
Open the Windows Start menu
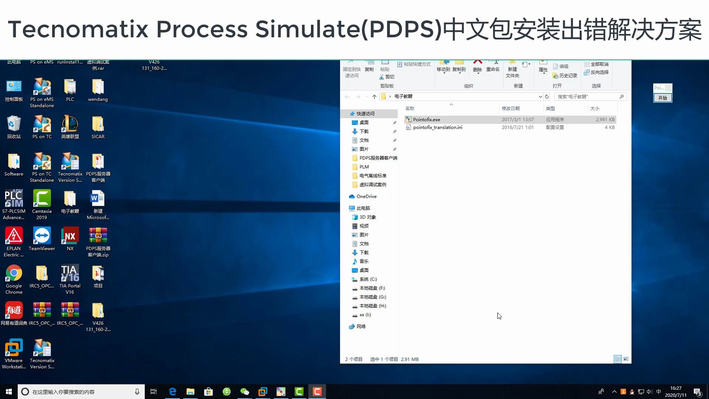(x=9, y=392)
